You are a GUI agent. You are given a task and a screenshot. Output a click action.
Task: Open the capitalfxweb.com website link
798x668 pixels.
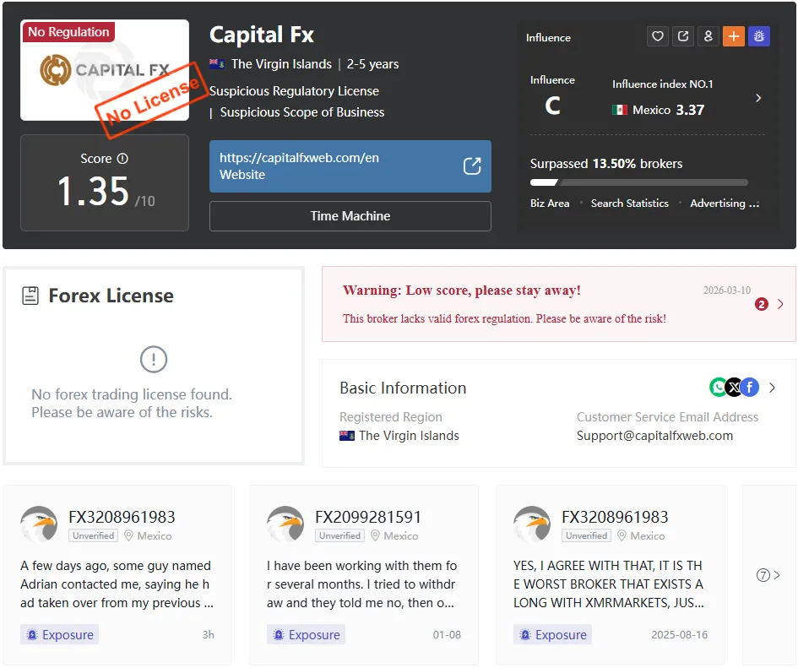(350, 166)
